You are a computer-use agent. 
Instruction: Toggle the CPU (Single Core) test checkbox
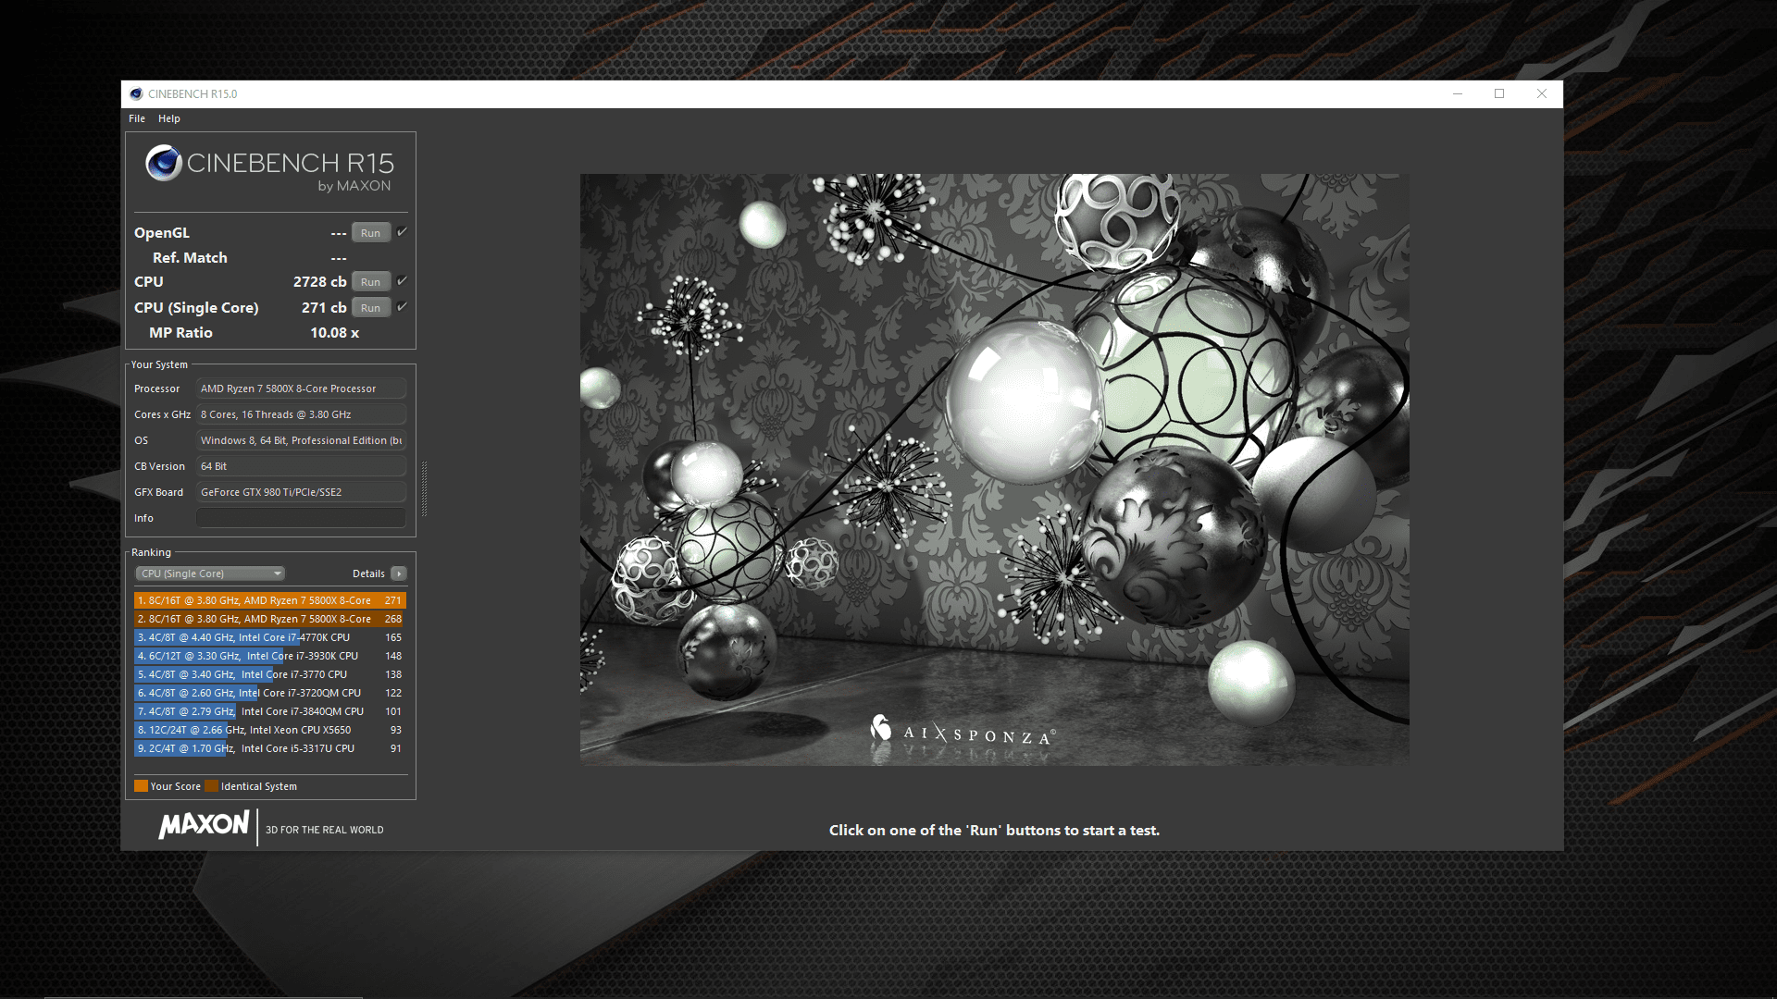402,307
